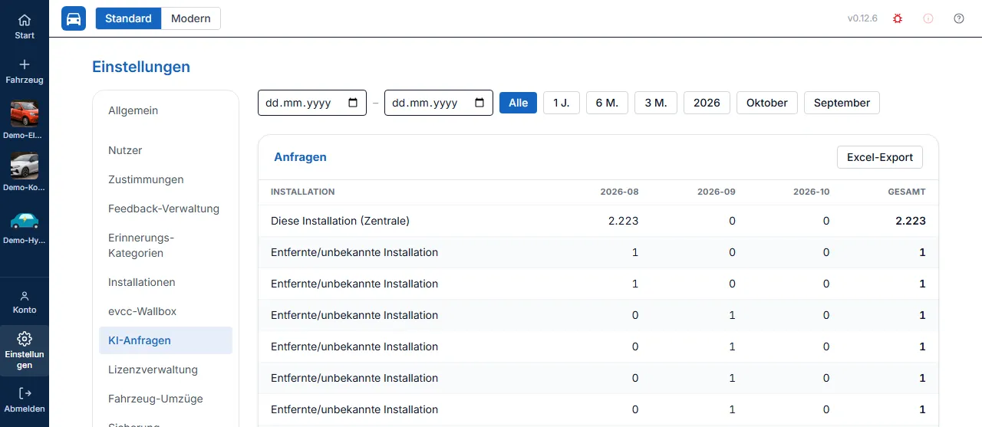Viewport: 982px width, 427px height.
Task: Open Feedback-Verwaltung settings section
Action: point(166,209)
